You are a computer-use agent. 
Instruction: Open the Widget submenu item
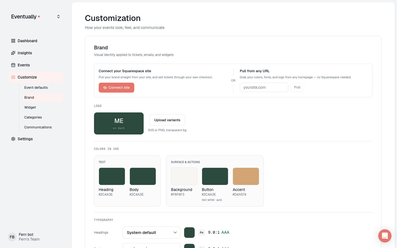(42, 107)
